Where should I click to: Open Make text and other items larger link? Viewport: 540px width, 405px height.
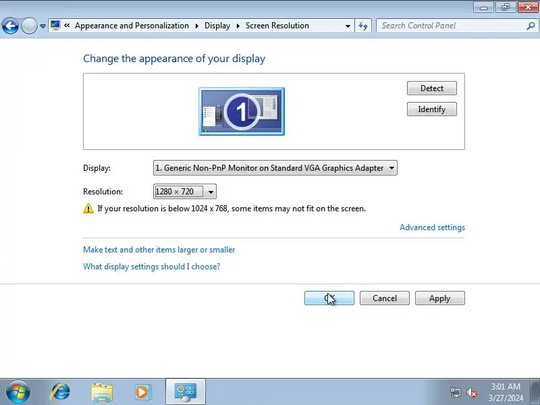pyautogui.click(x=159, y=250)
